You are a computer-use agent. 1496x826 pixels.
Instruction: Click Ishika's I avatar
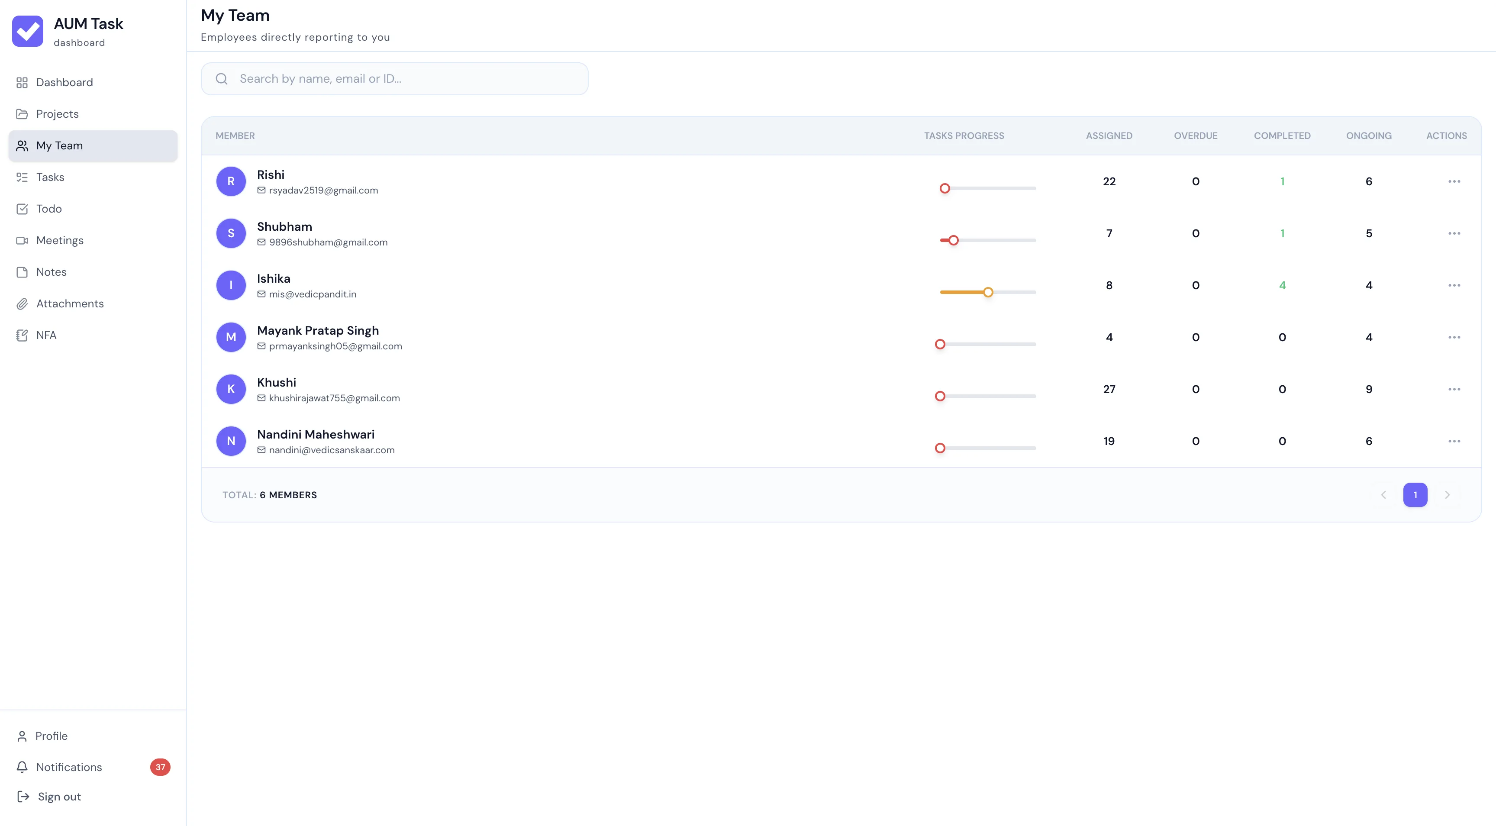click(x=231, y=285)
